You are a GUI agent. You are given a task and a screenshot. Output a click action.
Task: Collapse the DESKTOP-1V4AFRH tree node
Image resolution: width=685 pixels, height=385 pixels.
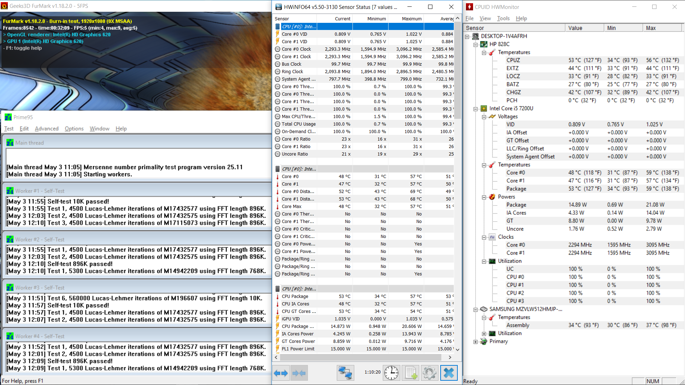tap(467, 36)
